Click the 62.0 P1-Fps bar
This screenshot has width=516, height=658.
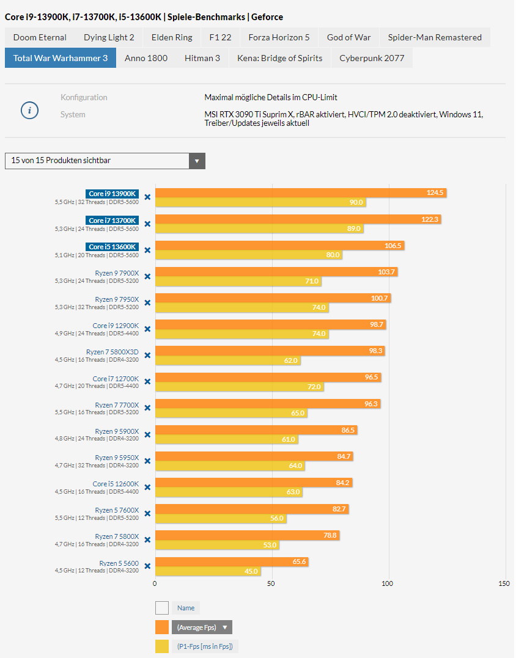click(227, 360)
